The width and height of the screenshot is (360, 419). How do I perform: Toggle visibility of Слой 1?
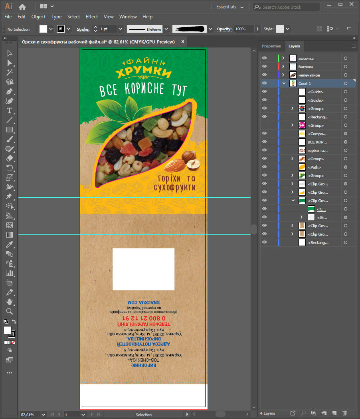264,83
